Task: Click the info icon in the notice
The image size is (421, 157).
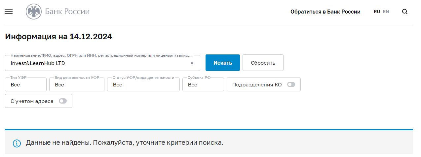Action: (17, 143)
